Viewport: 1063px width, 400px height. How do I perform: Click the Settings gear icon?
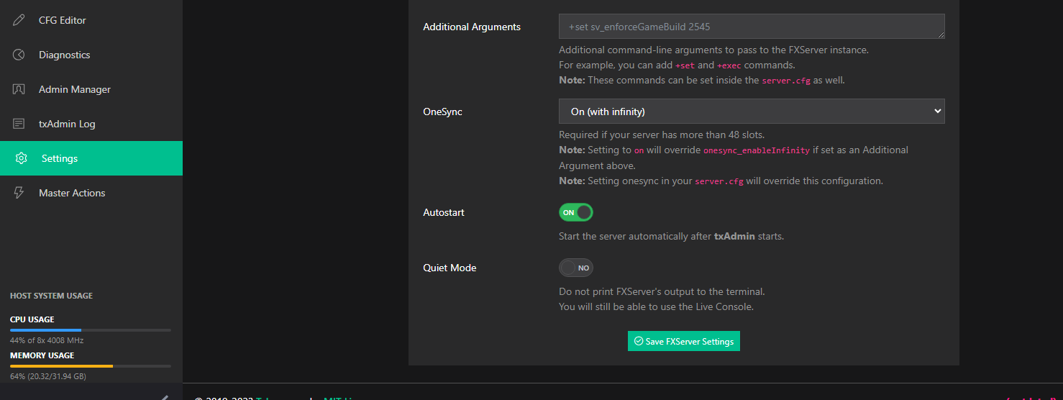coord(22,158)
